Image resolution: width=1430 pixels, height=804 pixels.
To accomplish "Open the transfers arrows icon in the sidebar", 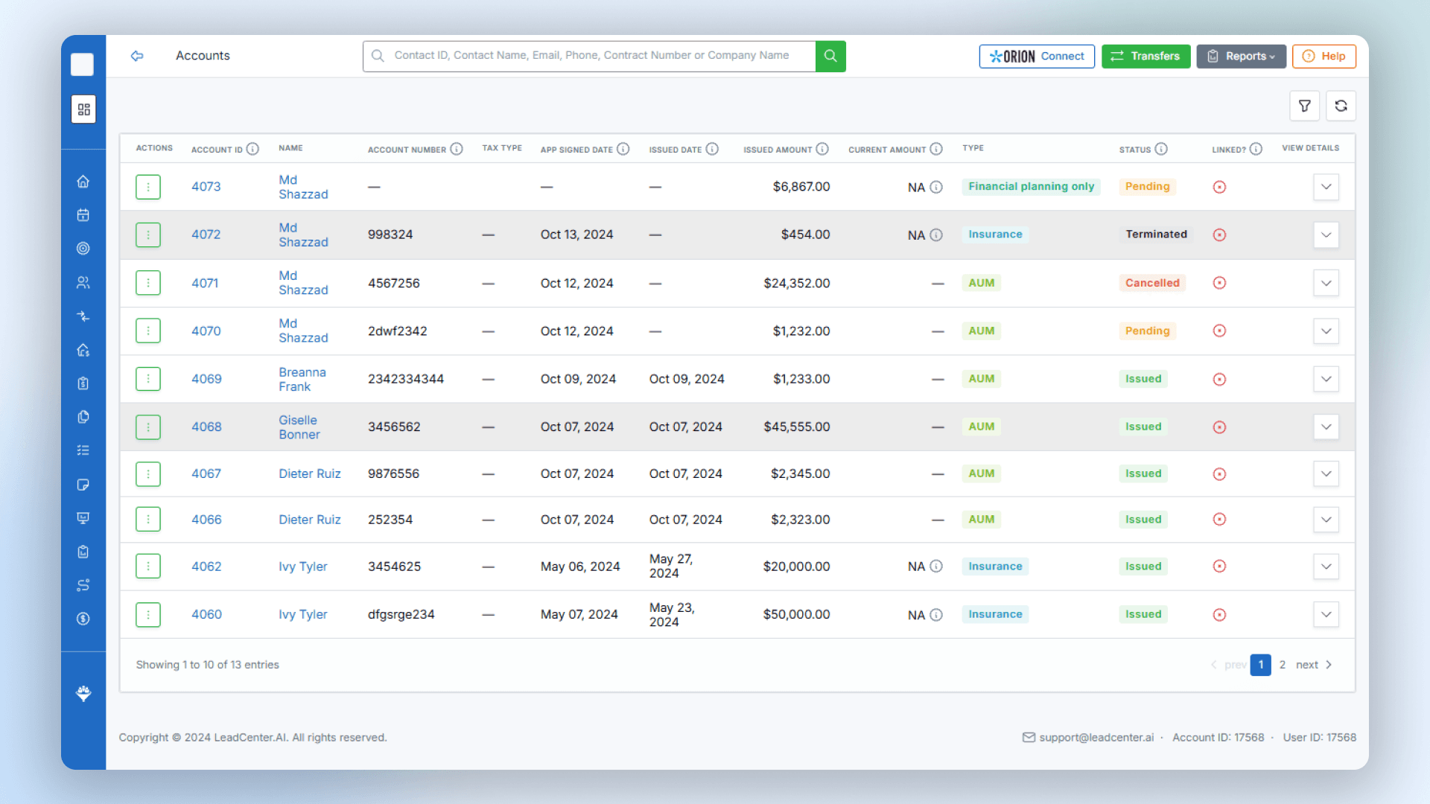I will pyautogui.click(x=83, y=316).
